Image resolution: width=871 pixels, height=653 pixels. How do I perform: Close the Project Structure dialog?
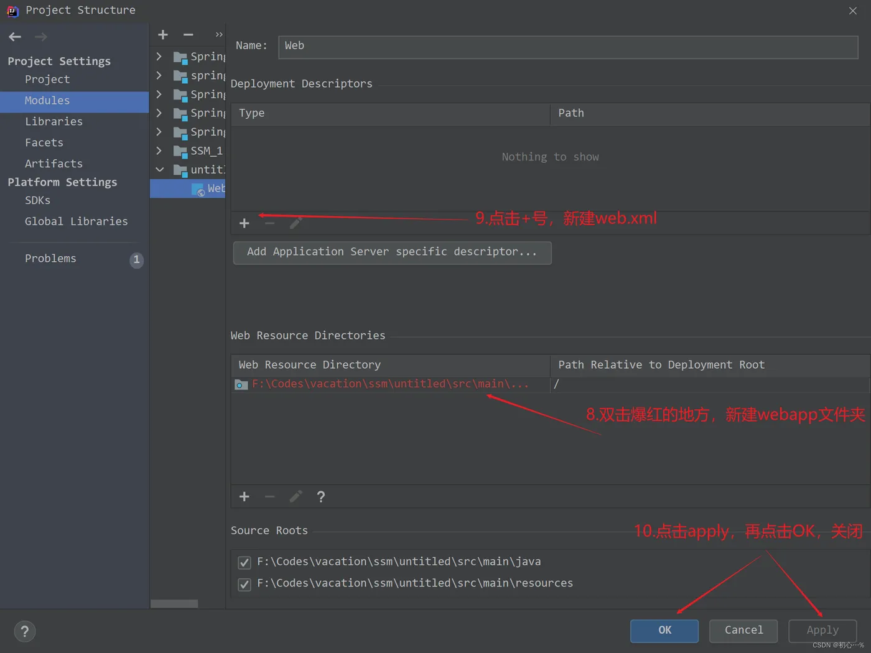(853, 11)
